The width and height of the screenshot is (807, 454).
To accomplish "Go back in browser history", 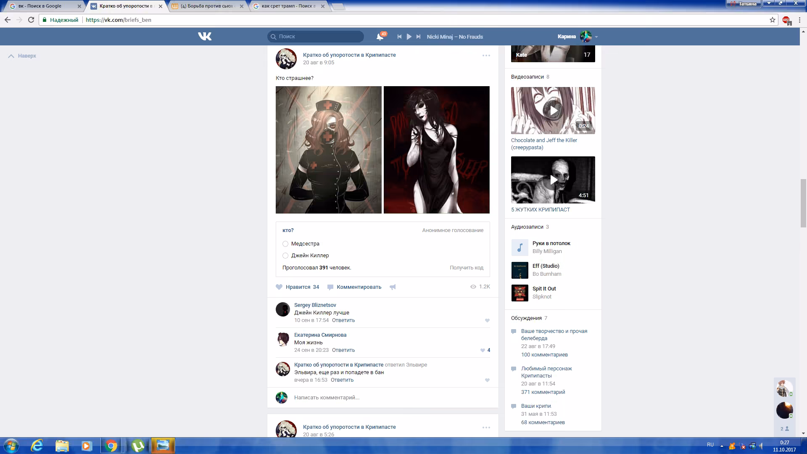I will pyautogui.click(x=8, y=20).
